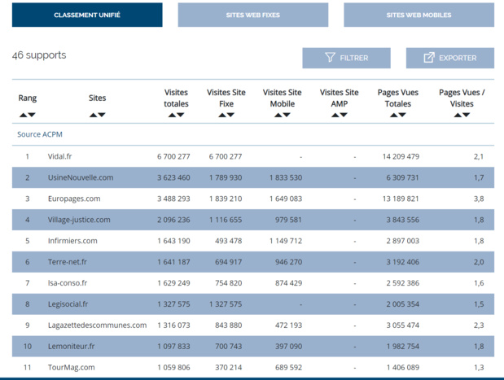Sort Sites column ascending arrow
The width and height of the screenshot is (504, 380).
point(93,116)
